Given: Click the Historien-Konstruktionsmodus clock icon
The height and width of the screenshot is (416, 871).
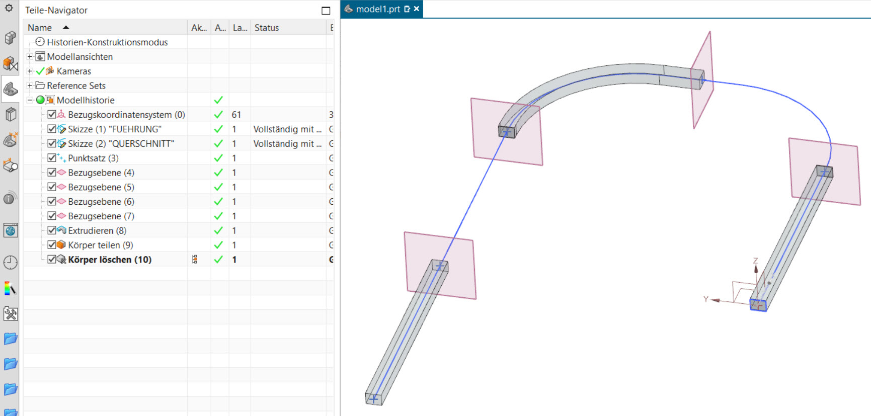Looking at the screenshot, I should (x=40, y=42).
